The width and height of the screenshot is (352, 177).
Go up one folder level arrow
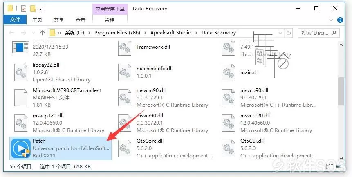pos(43,33)
